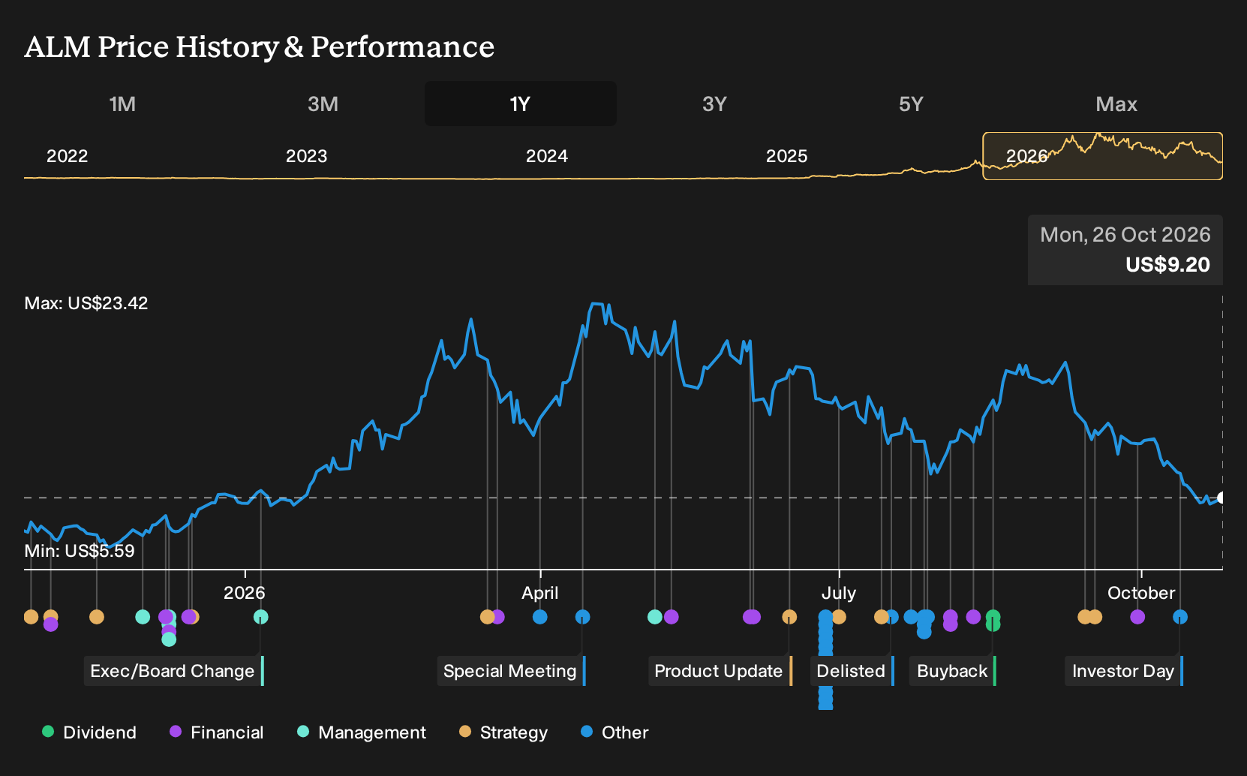Click the blue event marker at April tick
This screenshot has width=1247, height=776.
pos(539,617)
